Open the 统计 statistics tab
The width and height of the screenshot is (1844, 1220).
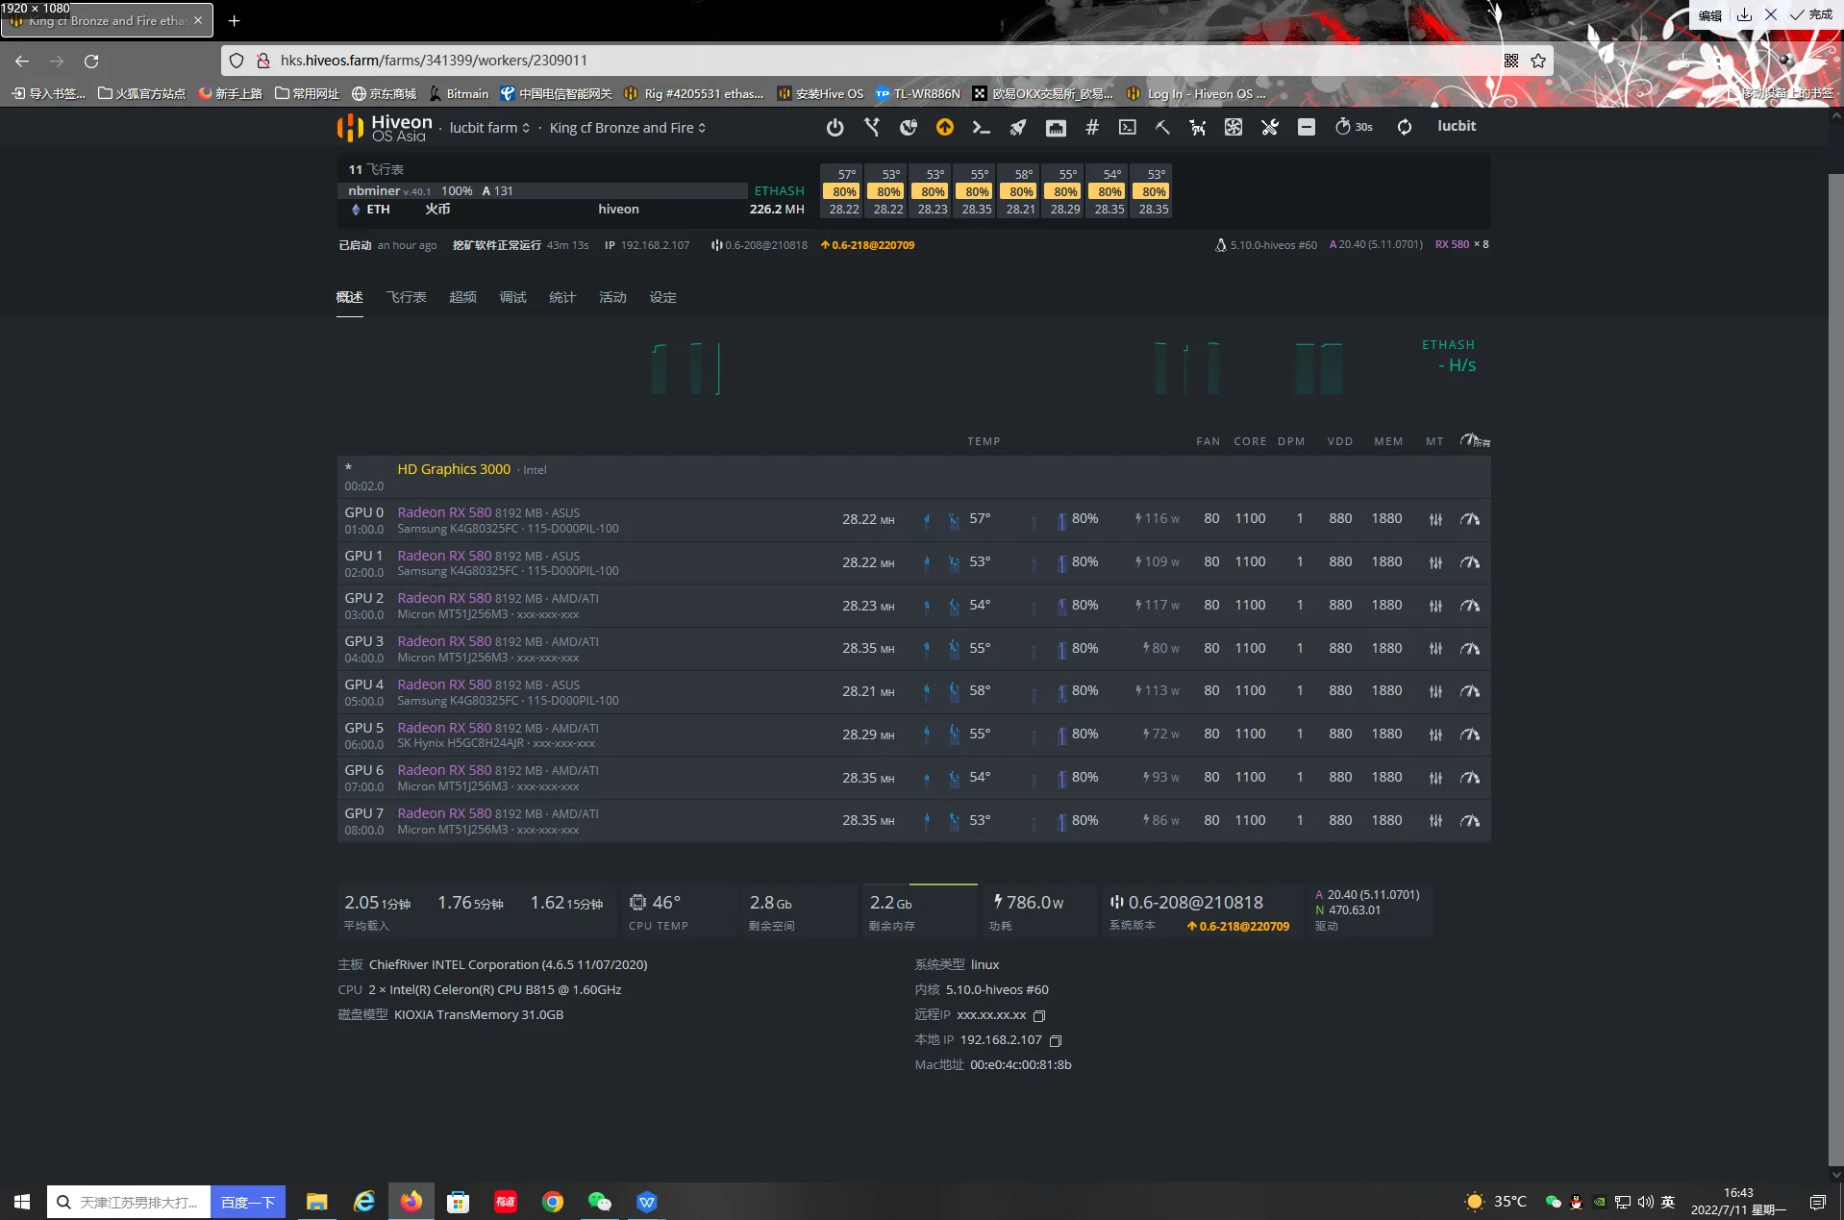pos(562,297)
